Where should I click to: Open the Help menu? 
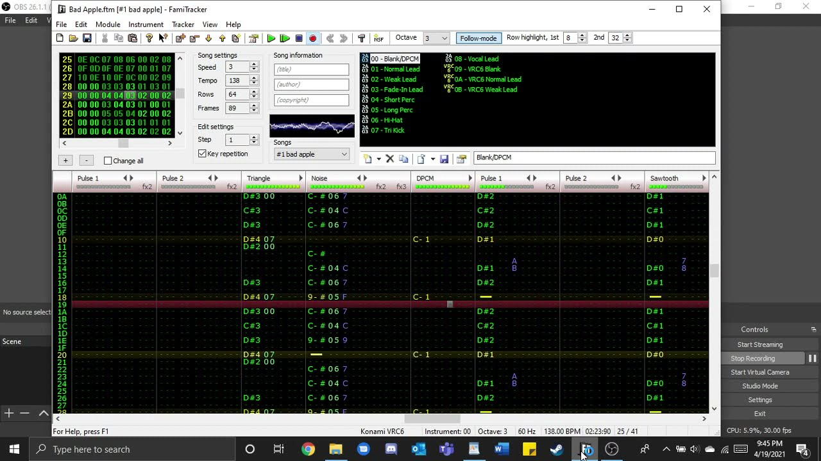point(233,24)
